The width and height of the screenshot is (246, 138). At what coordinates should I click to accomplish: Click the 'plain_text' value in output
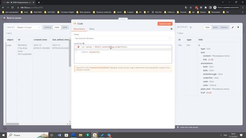221,89
